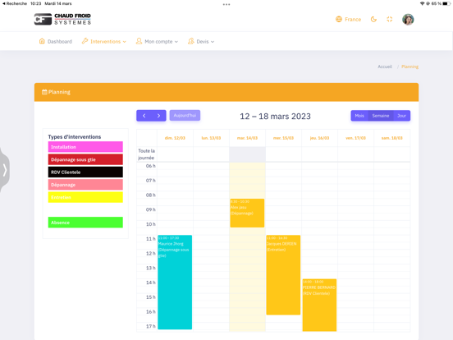Click the Aujourd'hui button
Image resolution: width=453 pixels, height=340 pixels.
coord(185,115)
